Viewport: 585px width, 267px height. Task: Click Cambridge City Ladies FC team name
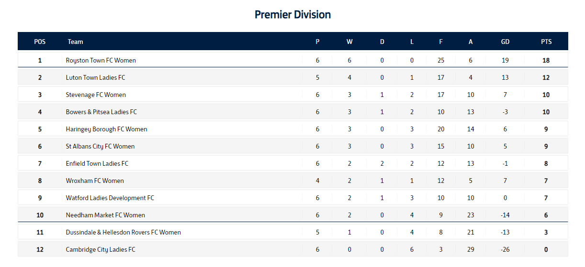click(x=101, y=250)
